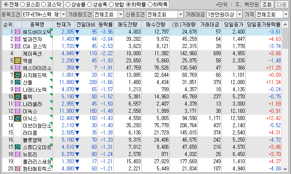The height and width of the screenshot is (174, 291).
Task: Click 이닉스 trading value 1,171
Action: tap(215, 118)
